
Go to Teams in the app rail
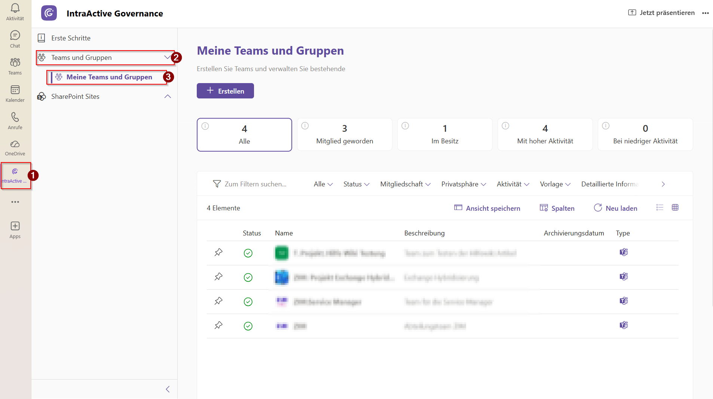(x=15, y=66)
